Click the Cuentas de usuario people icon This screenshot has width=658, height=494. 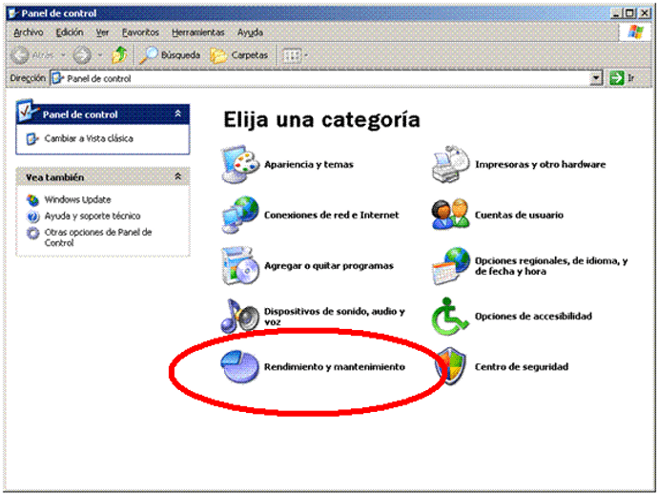[451, 215]
